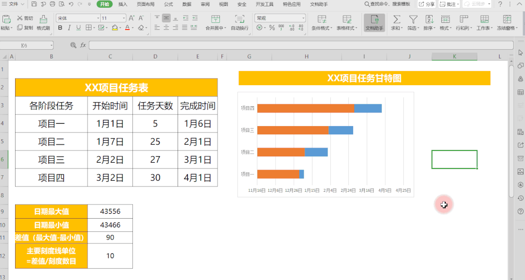Viewport: 525px width, 280px height.
Task: Click the Undo arrow icon
Action: (71, 4)
